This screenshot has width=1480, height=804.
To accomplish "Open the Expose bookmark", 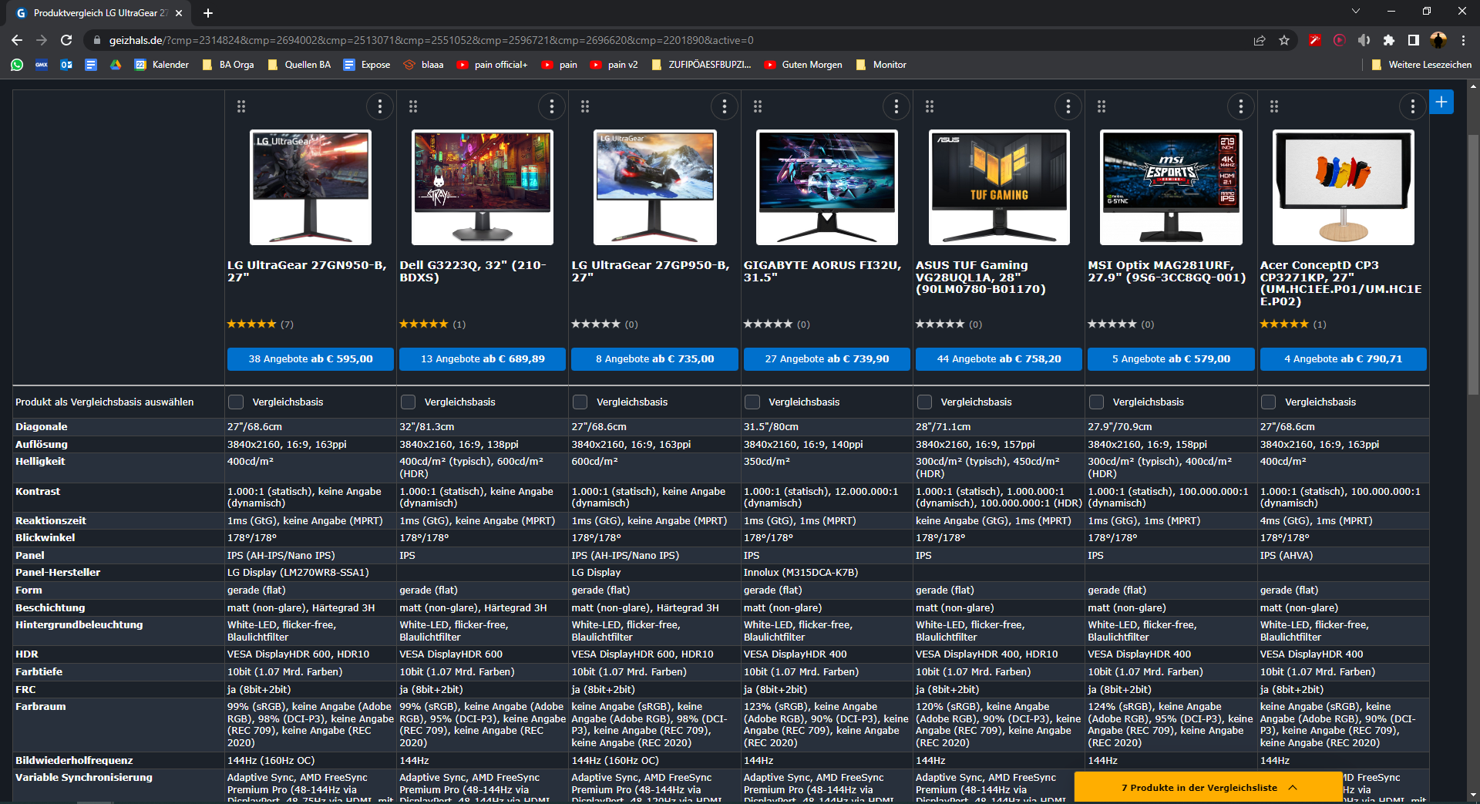I will [x=367, y=65].
